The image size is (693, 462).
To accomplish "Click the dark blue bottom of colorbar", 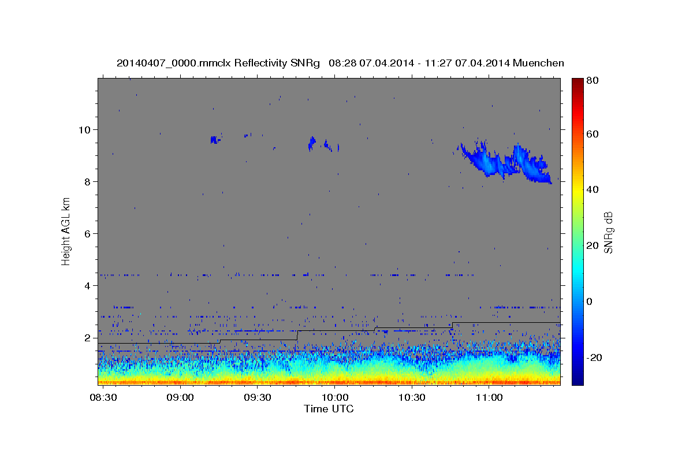I will click(577, 380).
